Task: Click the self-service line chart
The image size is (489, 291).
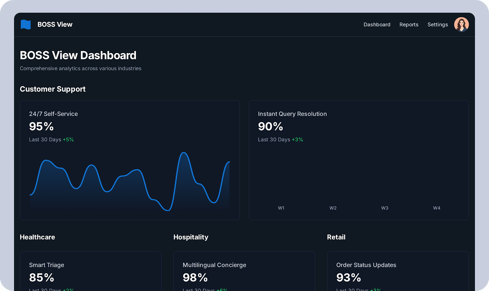Action: [x=130, y=181]
